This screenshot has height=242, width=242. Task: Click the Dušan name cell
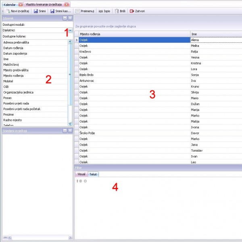click(216, 104)
